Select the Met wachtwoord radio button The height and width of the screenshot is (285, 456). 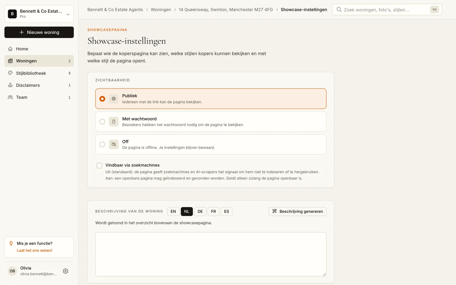click(102, 121)
